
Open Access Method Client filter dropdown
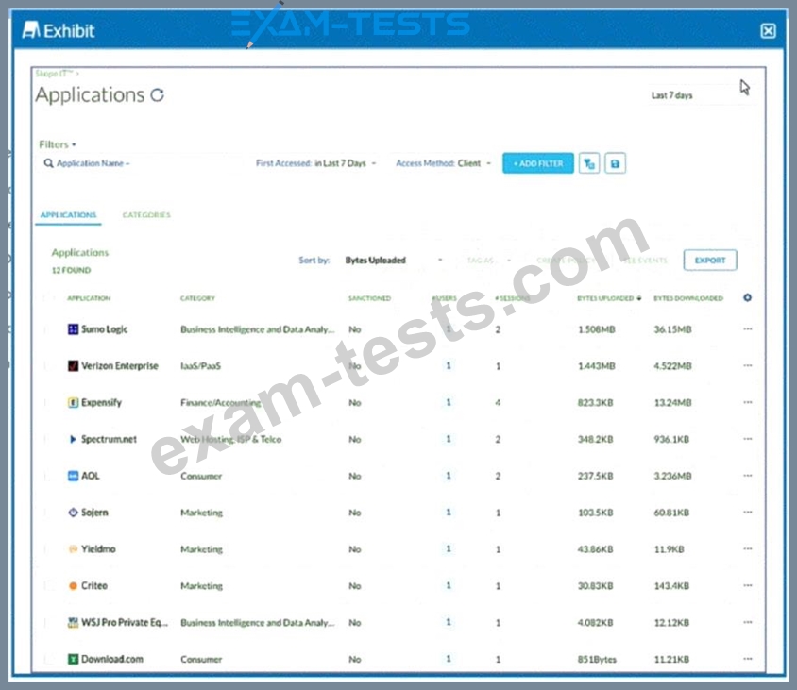443,163
